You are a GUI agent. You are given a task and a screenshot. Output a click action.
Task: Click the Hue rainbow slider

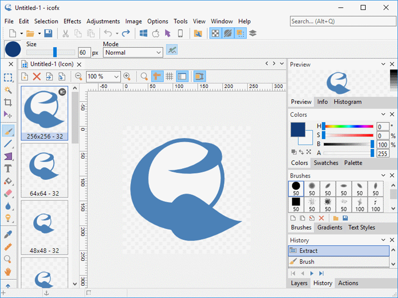click(348, 126)
